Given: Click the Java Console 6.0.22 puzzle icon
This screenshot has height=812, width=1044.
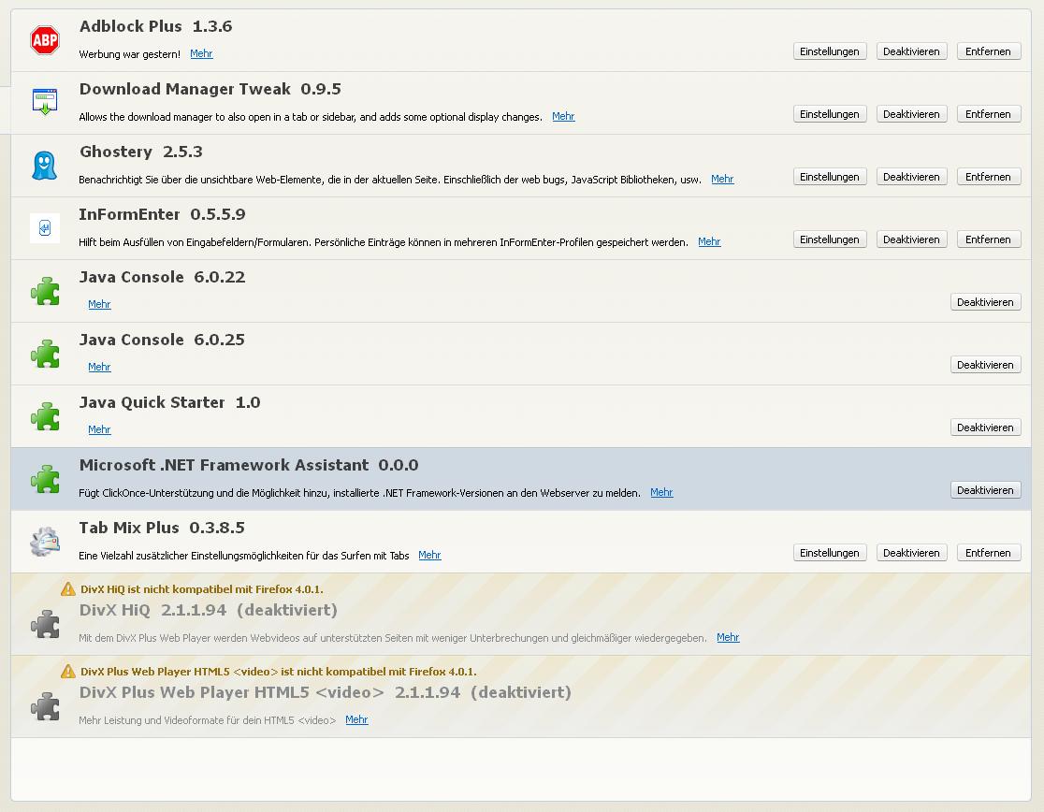Looking at the screenshot, I should point(45,291).
